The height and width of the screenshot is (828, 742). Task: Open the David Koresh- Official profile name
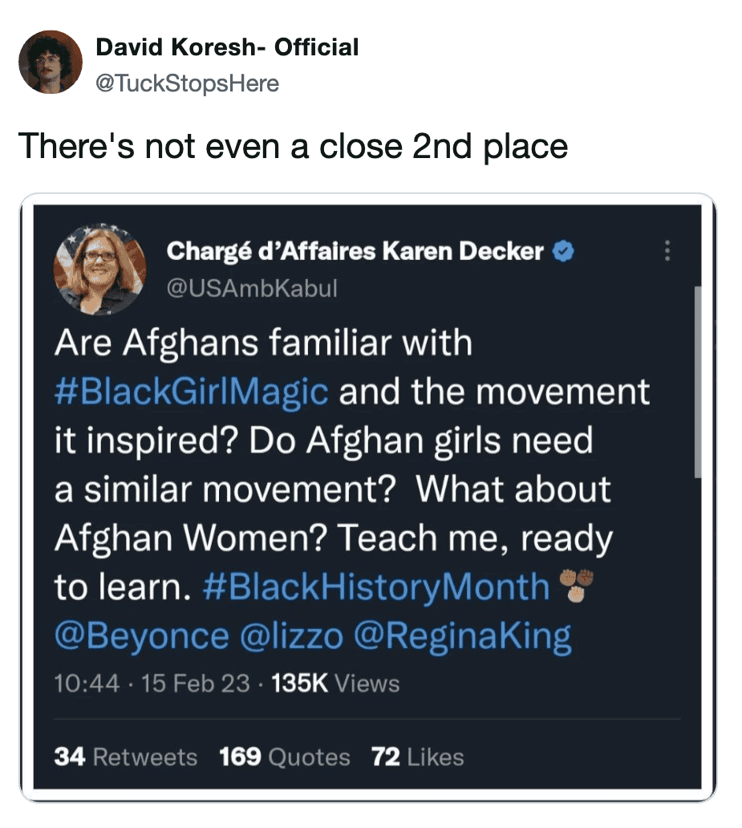click(x=227, y=47)
